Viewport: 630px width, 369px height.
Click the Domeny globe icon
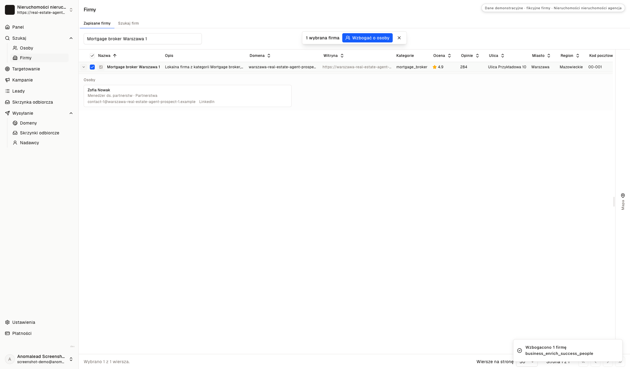(15, 123)
